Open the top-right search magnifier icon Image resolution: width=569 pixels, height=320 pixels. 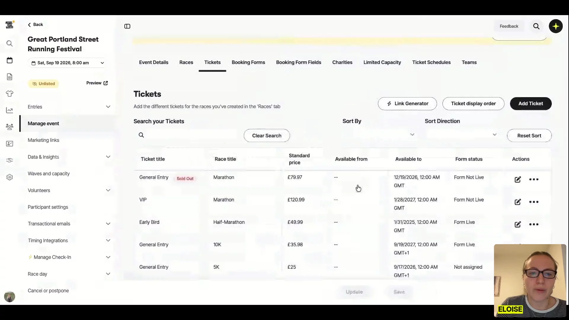[x=536, y=26]
